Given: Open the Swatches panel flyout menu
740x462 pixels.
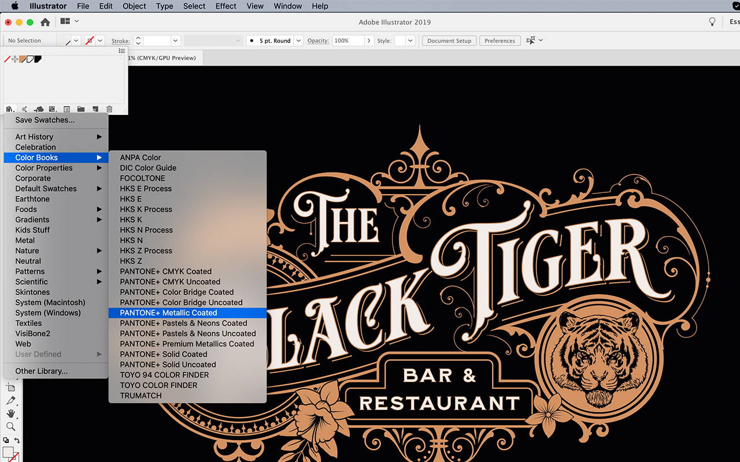Looking at the screenshot, I should coord(121,51).
